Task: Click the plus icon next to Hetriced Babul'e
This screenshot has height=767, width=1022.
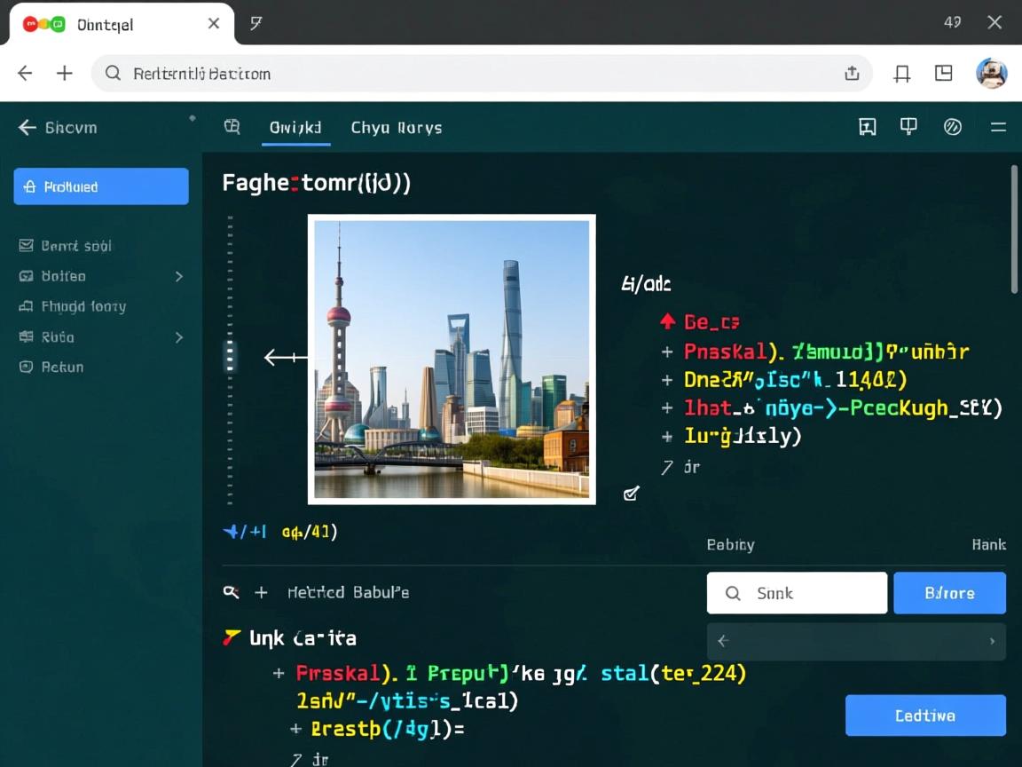Action: click(261, 592)
